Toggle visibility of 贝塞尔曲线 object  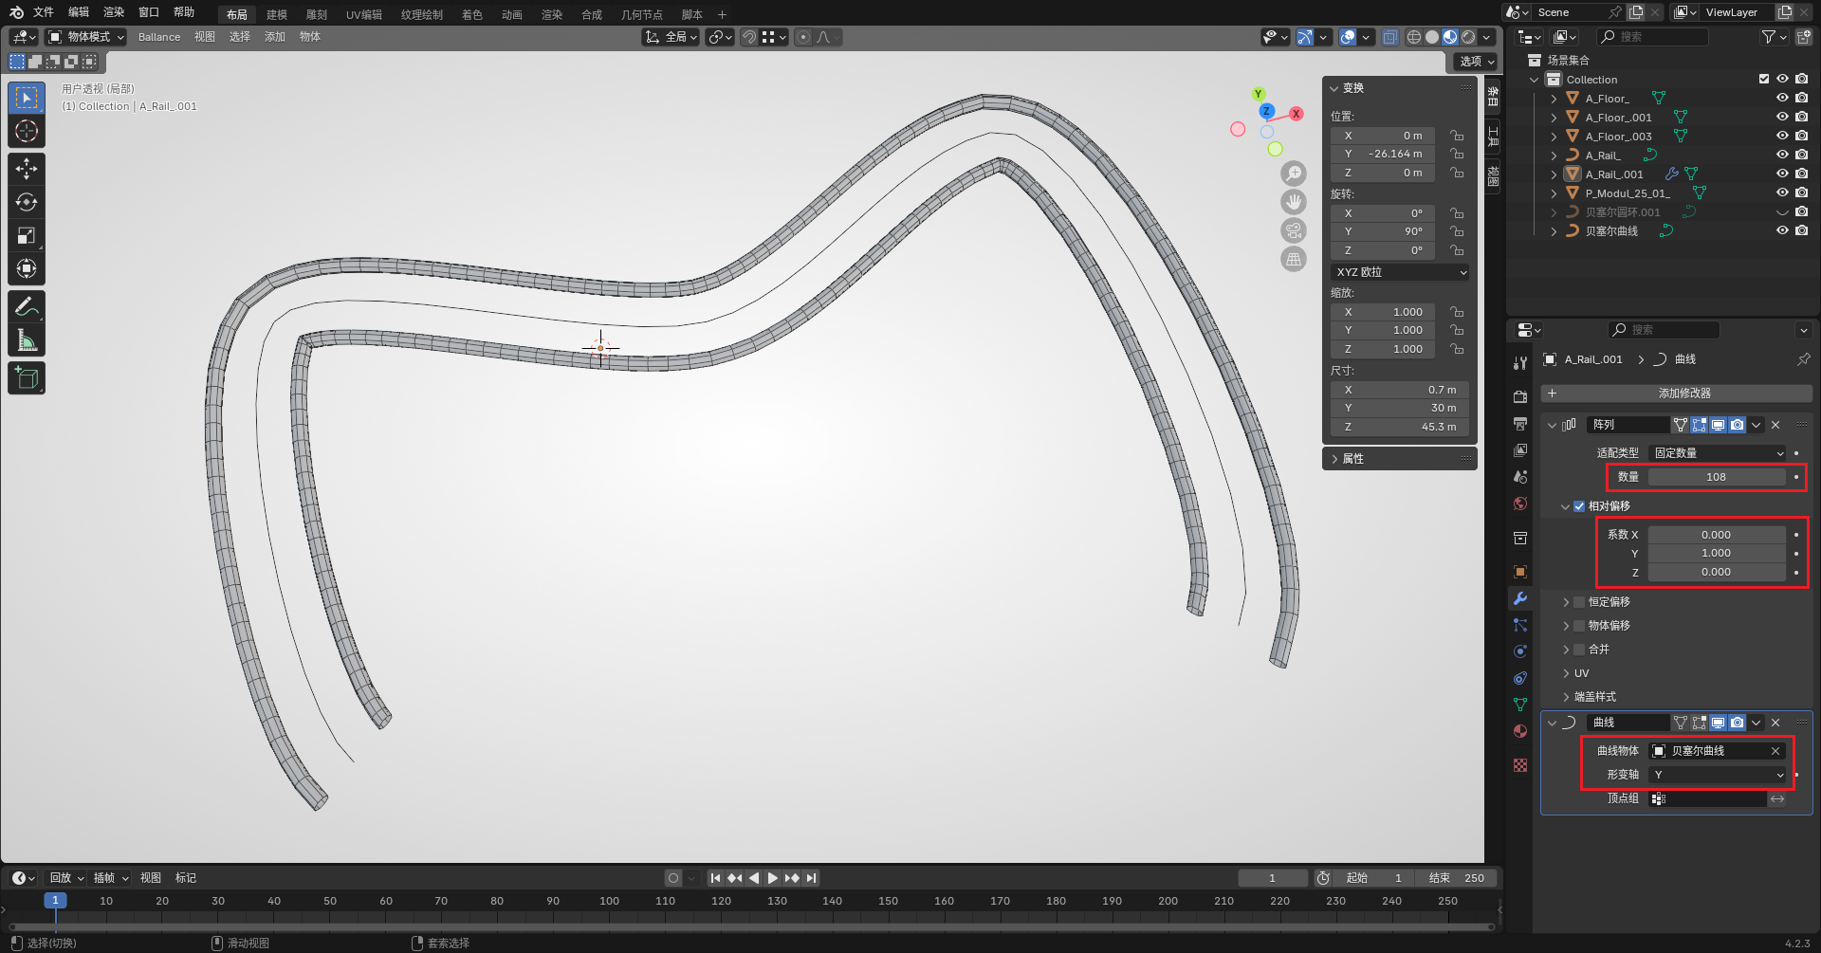point(1782,230)
